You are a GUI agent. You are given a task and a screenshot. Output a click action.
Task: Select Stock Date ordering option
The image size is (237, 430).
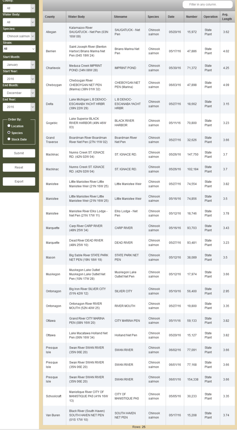pos(9,139)
